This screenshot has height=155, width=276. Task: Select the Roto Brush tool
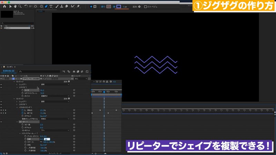coord(72,7)
